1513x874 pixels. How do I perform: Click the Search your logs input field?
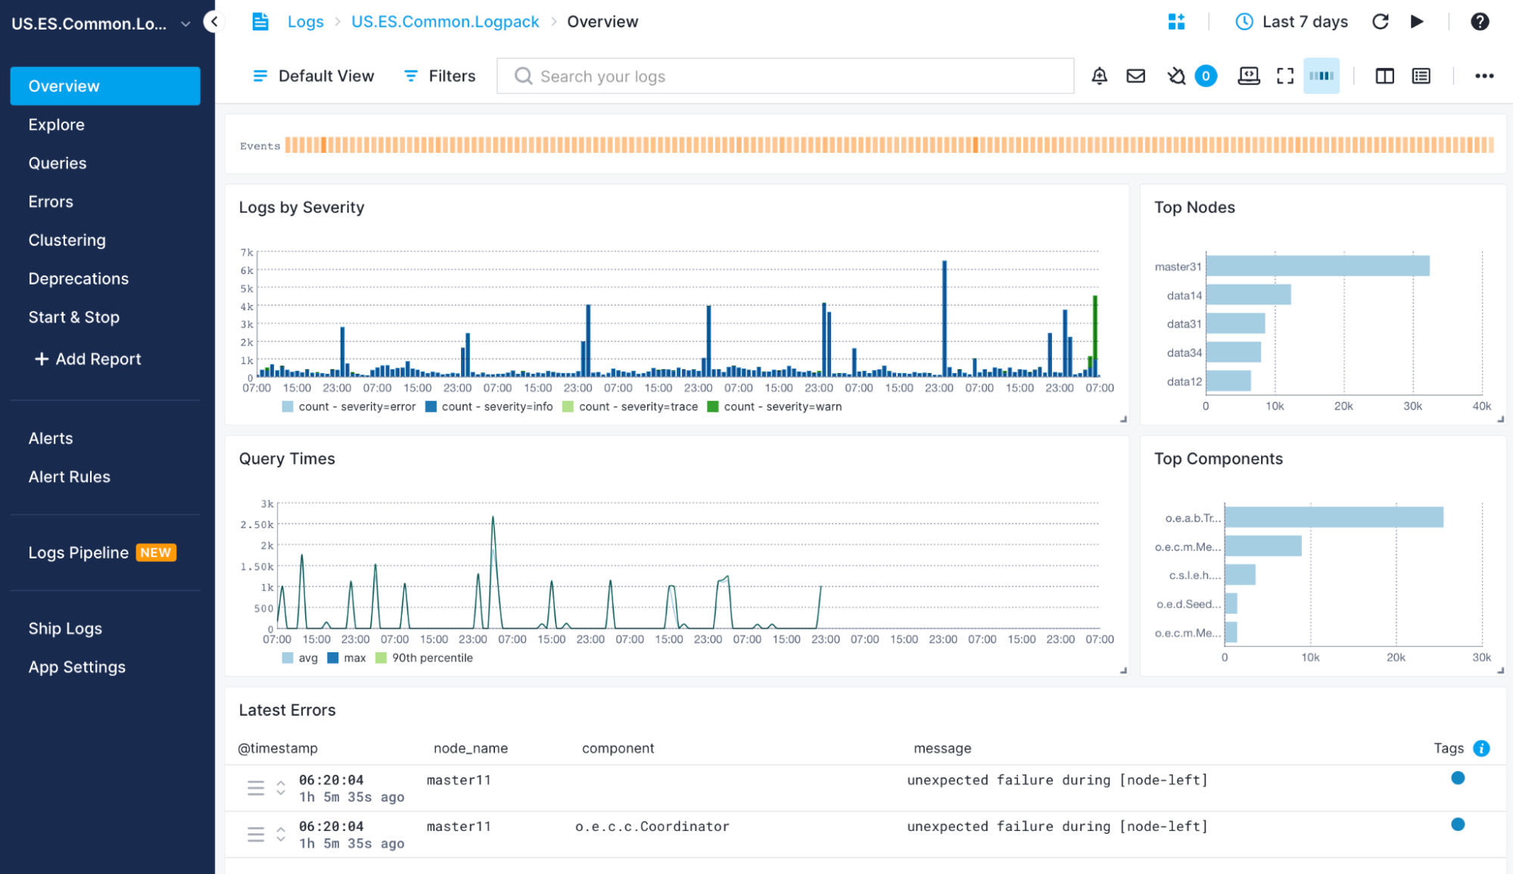(785, 76)
